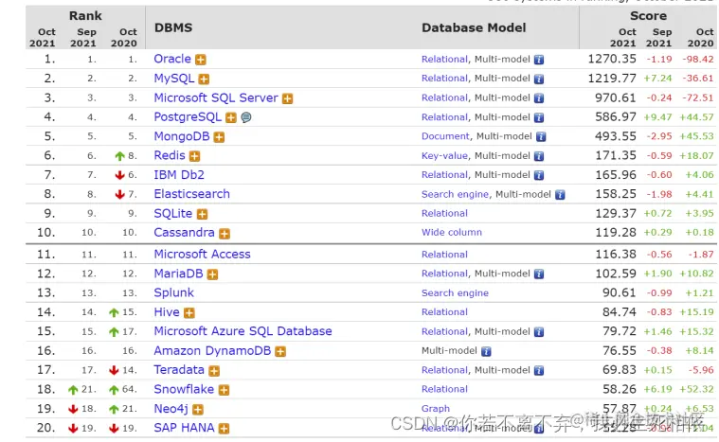Click the Relational link in the Snowflake row
Viewport: 719px width, 442px height.
444,389
